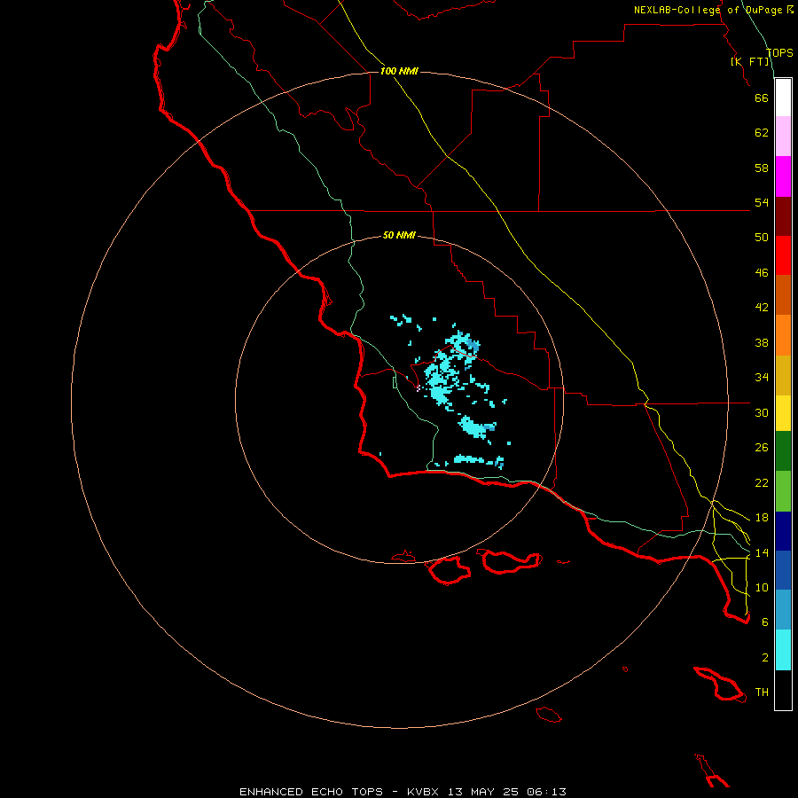Click the 50 NMI range ring label
This screenshot has height=798, width=798.
(x=399, y=235)
